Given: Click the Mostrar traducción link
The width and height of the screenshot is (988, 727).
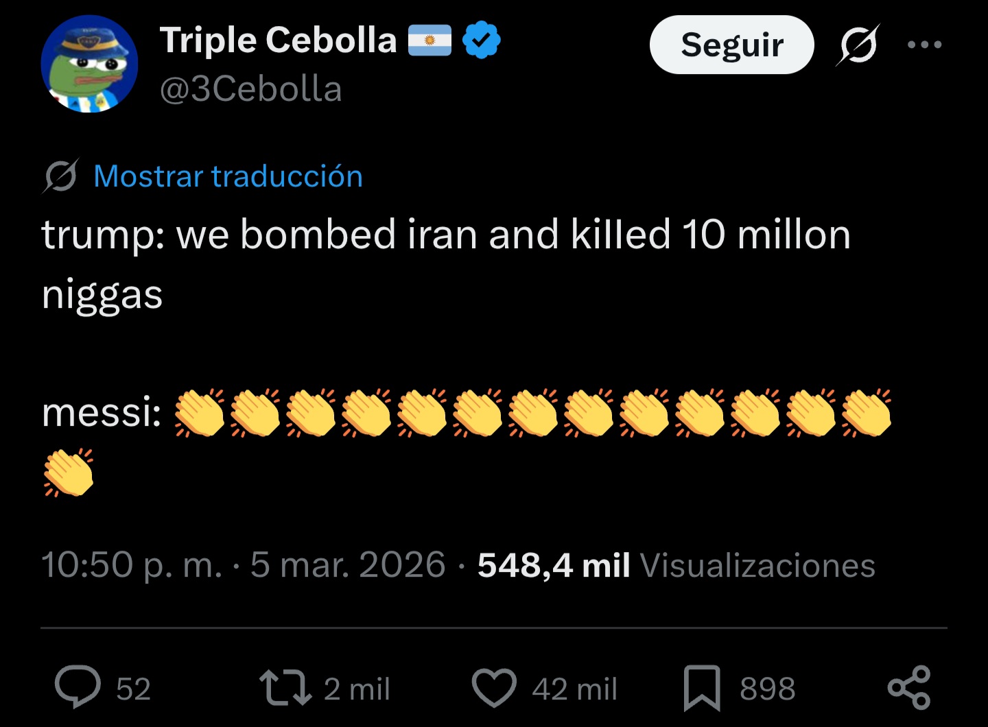Looking at the screenshot, I should (x=228, y=176).
